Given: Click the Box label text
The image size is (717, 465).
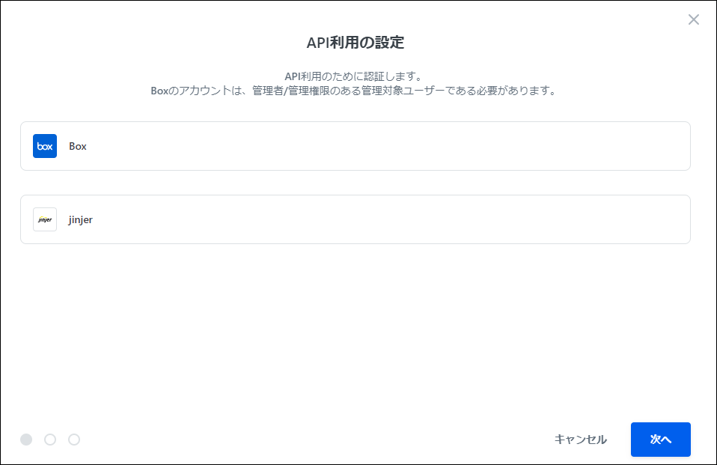Looking at the screenshot, I should pyautogui.click(x=78, y=146).
